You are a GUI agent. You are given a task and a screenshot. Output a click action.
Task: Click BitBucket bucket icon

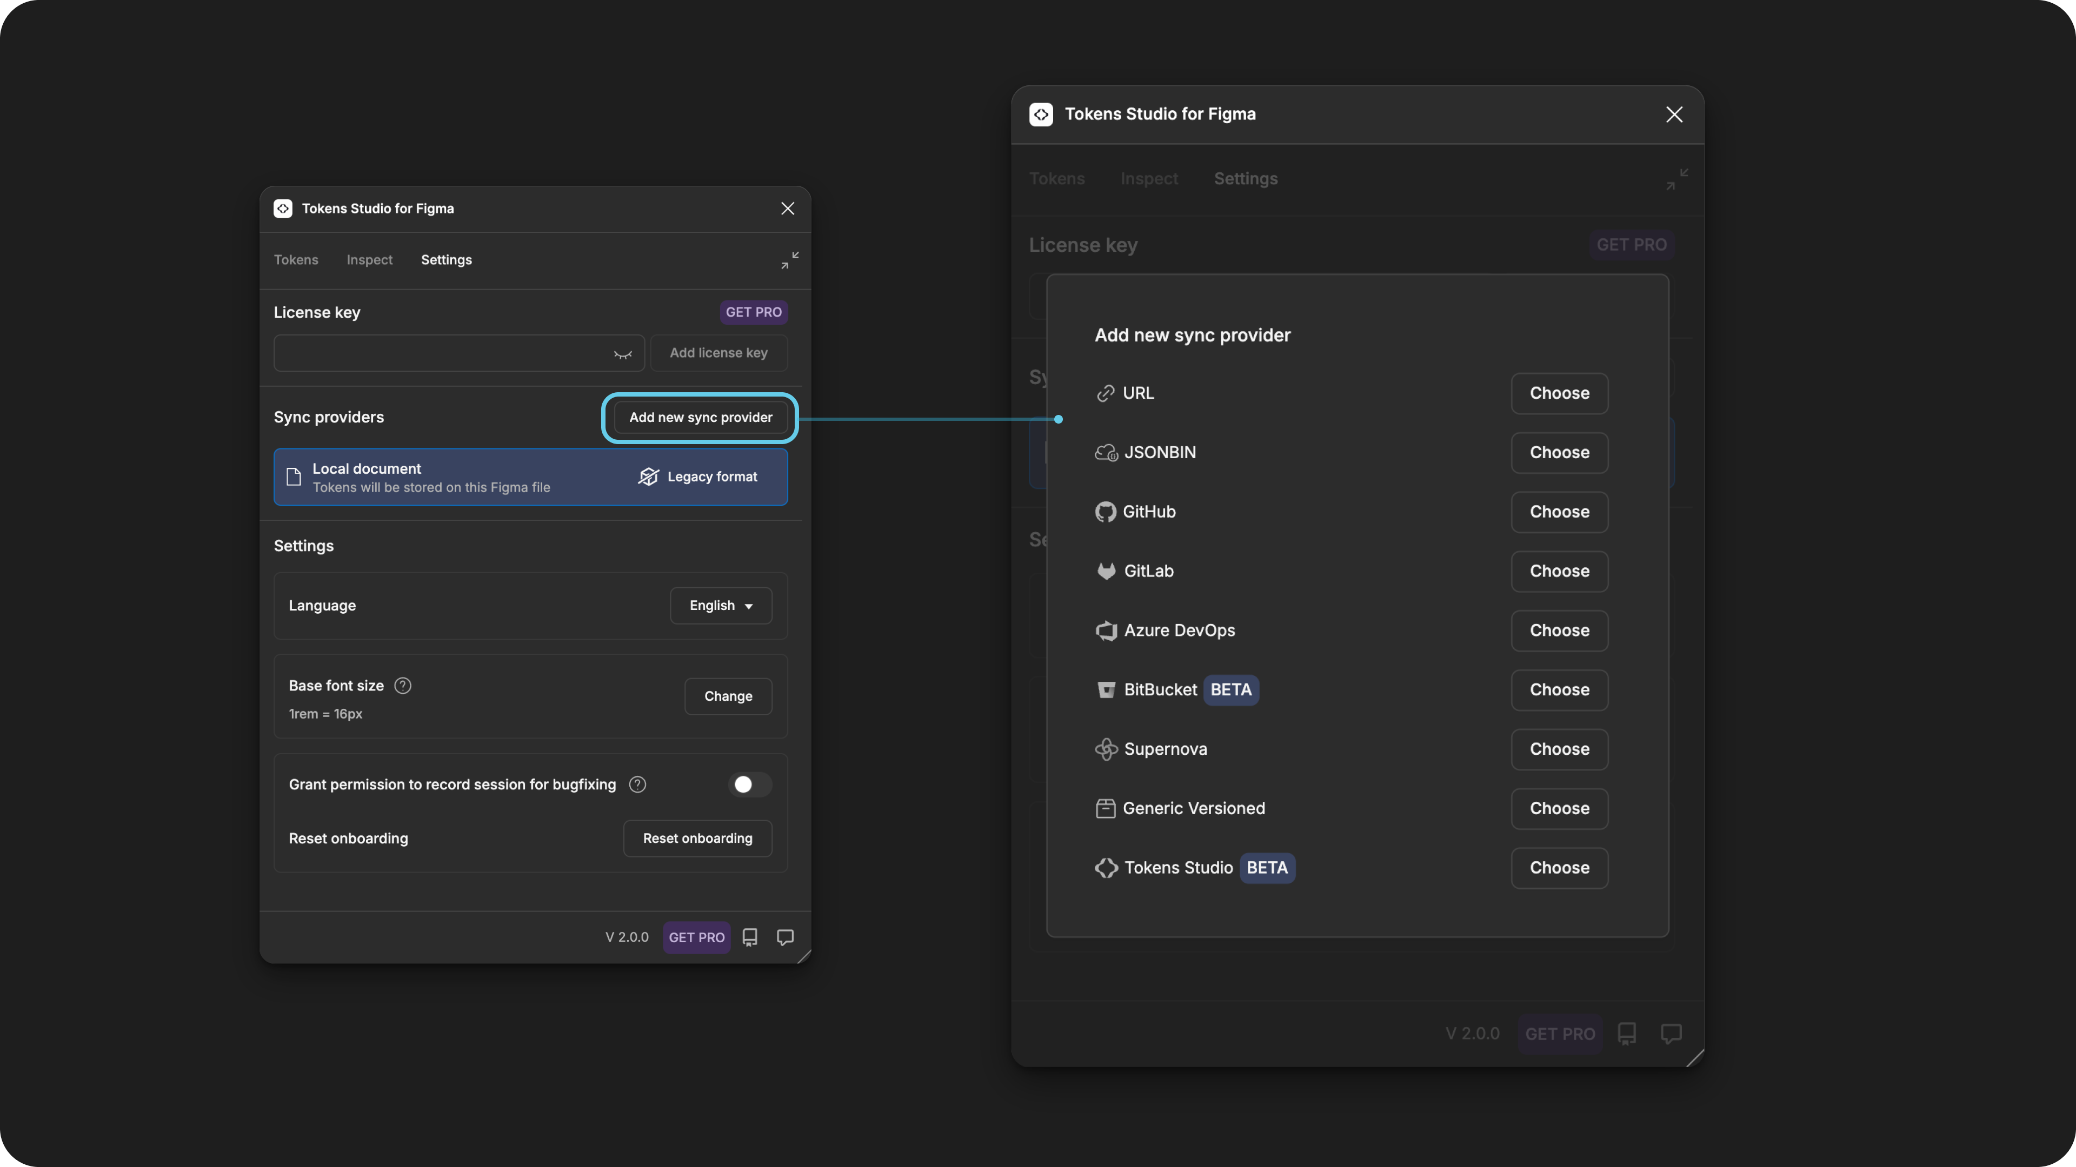coord(1107,690)
